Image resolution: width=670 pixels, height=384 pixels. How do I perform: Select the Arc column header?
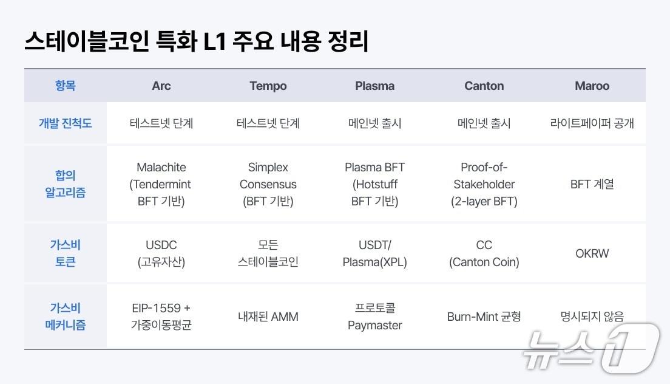[x=161, y=86]
